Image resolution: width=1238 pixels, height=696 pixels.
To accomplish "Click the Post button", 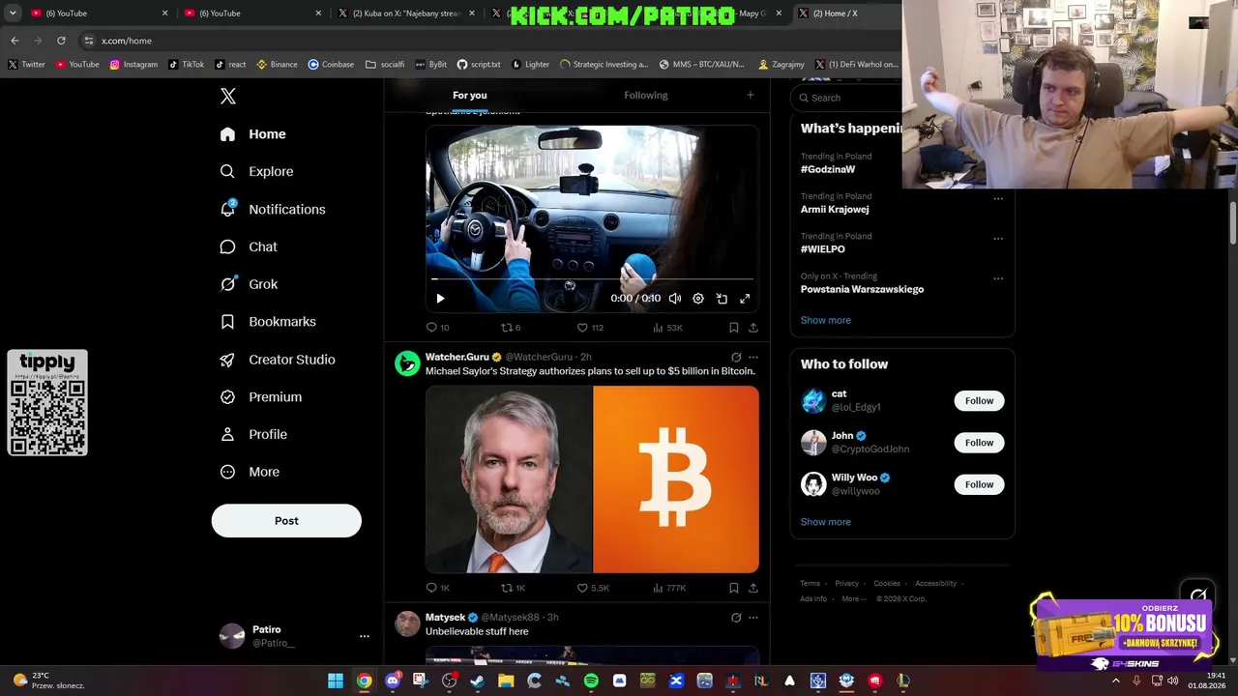I will pos(286,521).
